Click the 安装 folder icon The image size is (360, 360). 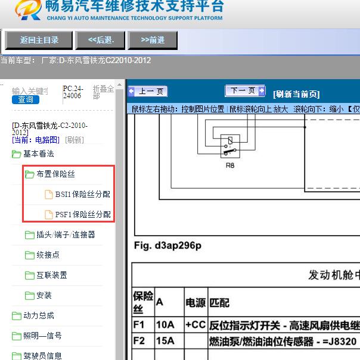[29, 296]
